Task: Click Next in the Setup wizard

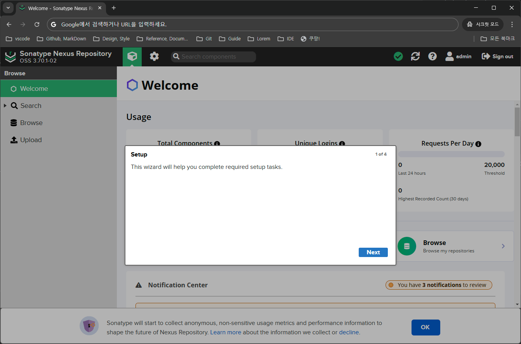Action: 373,252
